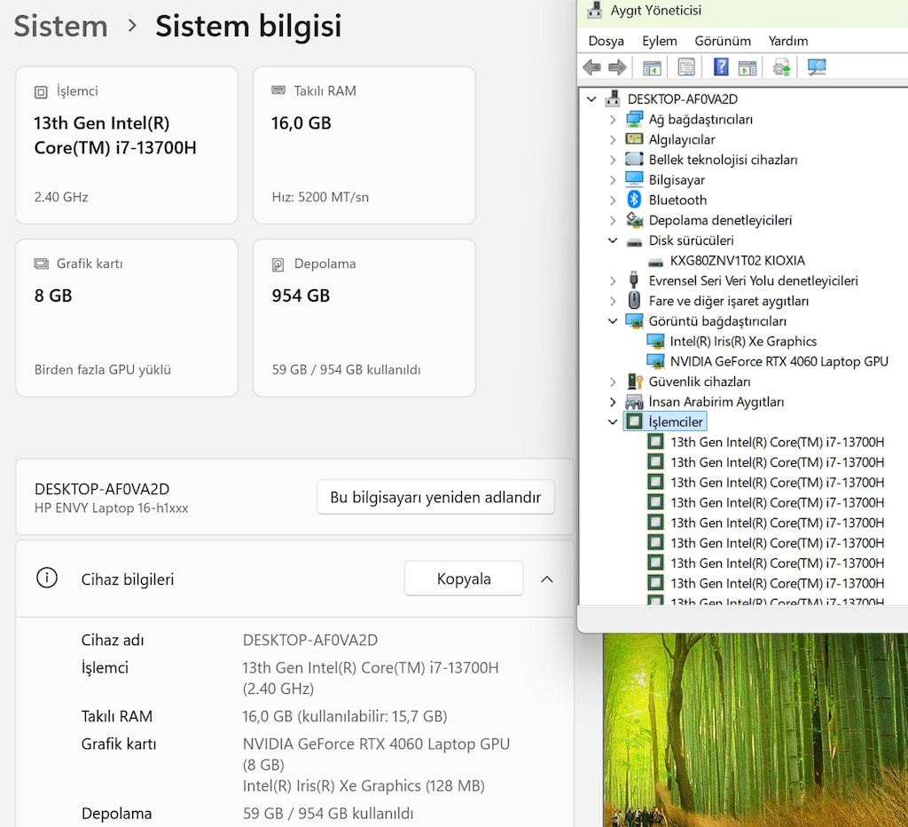Select the Bluetooth icon in the device tree
The width and height of the screenshot is (908, 827).
click(634, 200)
